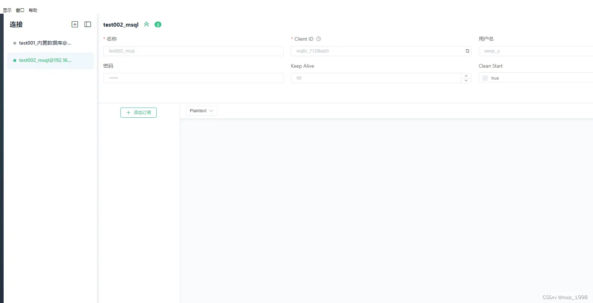This screenshot has width=593, height=303.
Task: Click the Clean Start label
Action: point(491,66)
